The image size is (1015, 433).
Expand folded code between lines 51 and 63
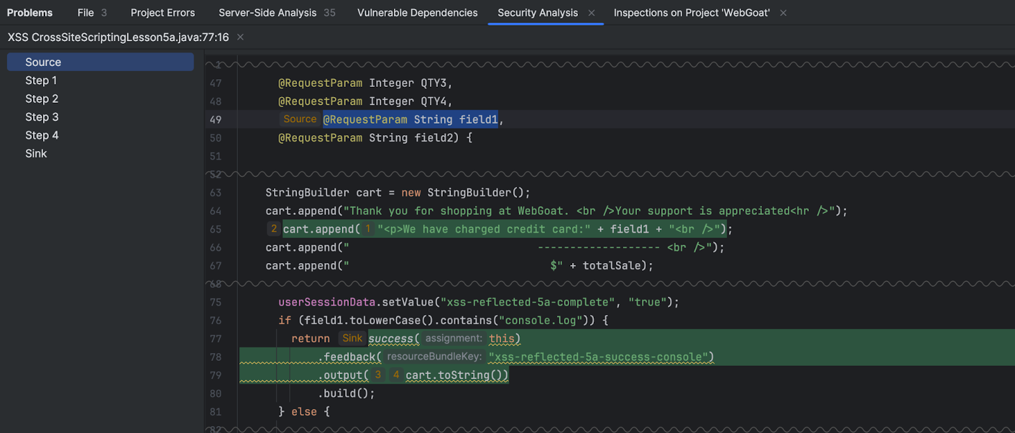coord(609,174)
